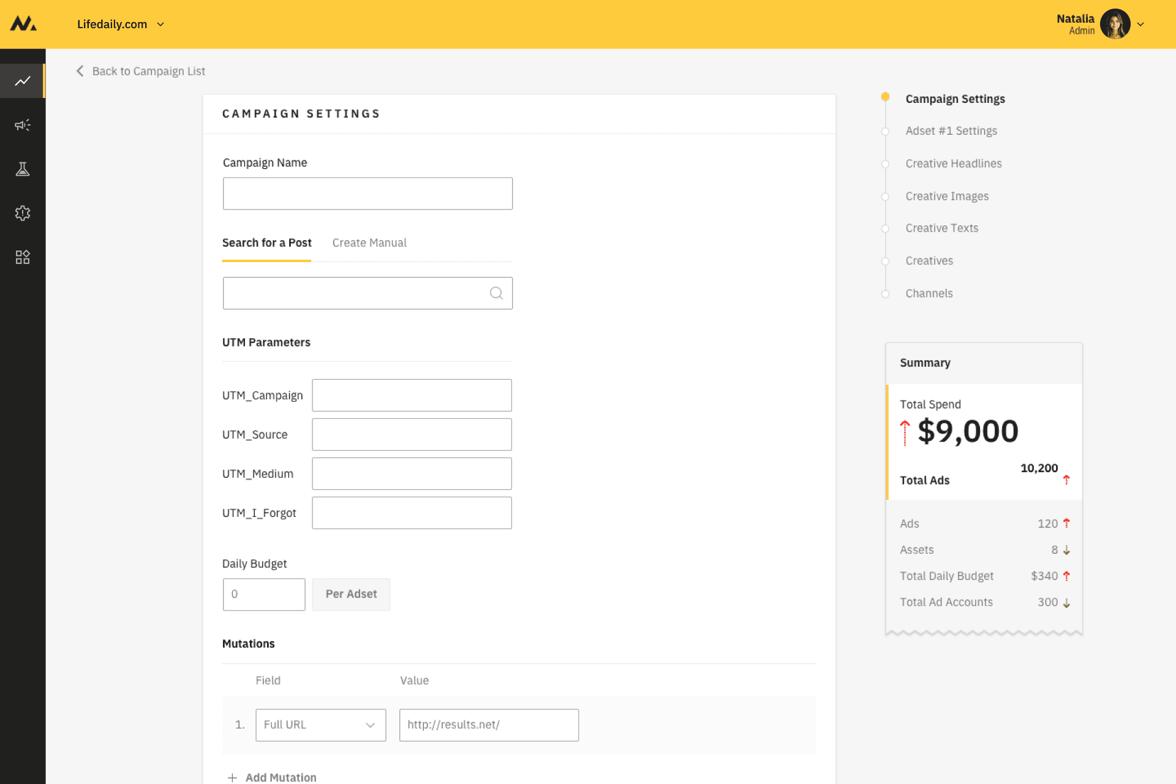
Task: Click the app logo in top-left corner
Action: pyautogui.click(x=23, y=24)
